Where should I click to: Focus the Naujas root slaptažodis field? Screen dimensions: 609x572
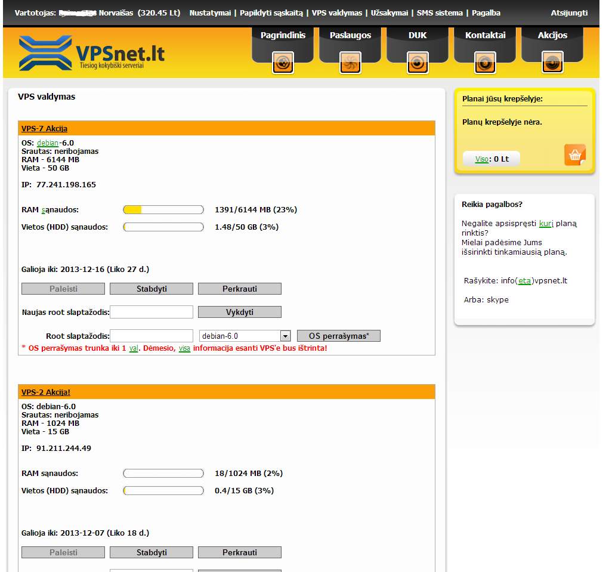point(152,312)
